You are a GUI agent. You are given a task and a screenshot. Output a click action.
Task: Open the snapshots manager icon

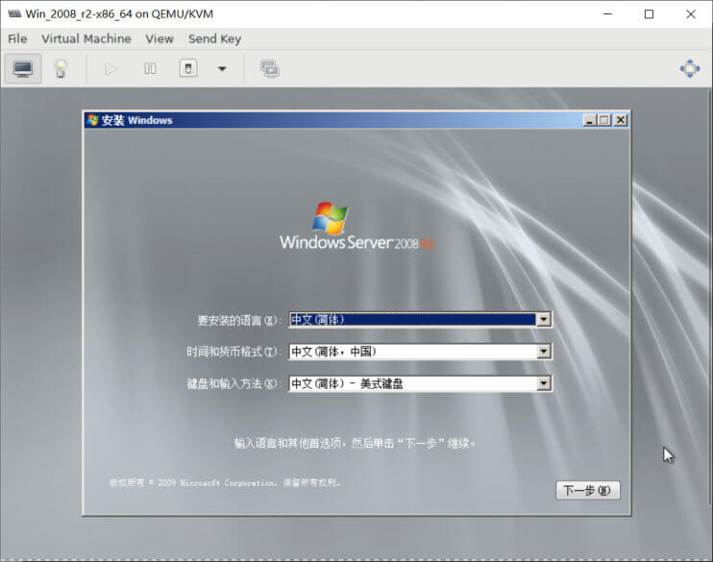click(270, 69)
